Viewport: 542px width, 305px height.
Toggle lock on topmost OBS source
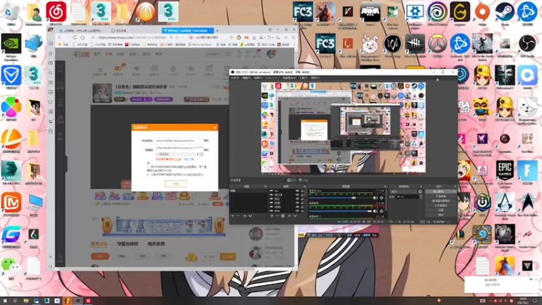[302, 190]
